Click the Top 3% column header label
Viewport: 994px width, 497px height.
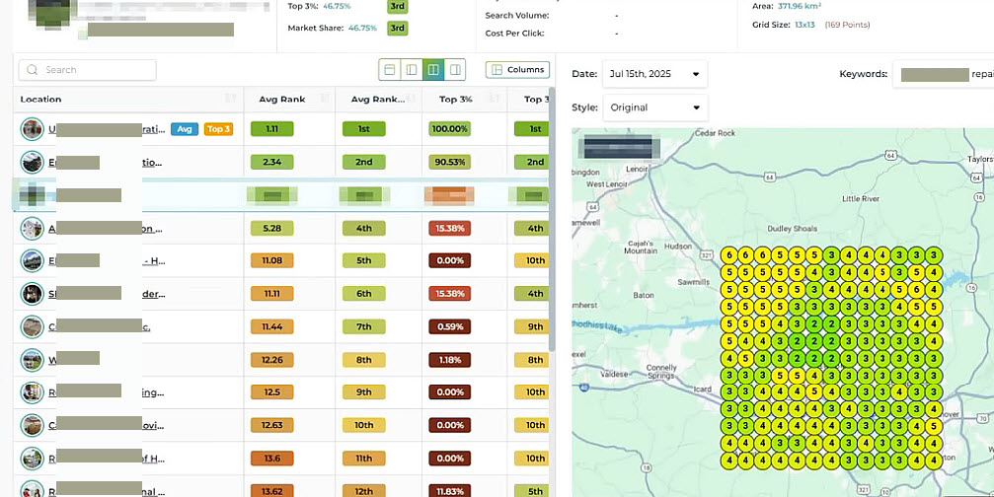point(454,99)
